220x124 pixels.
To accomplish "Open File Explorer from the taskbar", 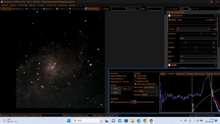I will pos(132,120).
